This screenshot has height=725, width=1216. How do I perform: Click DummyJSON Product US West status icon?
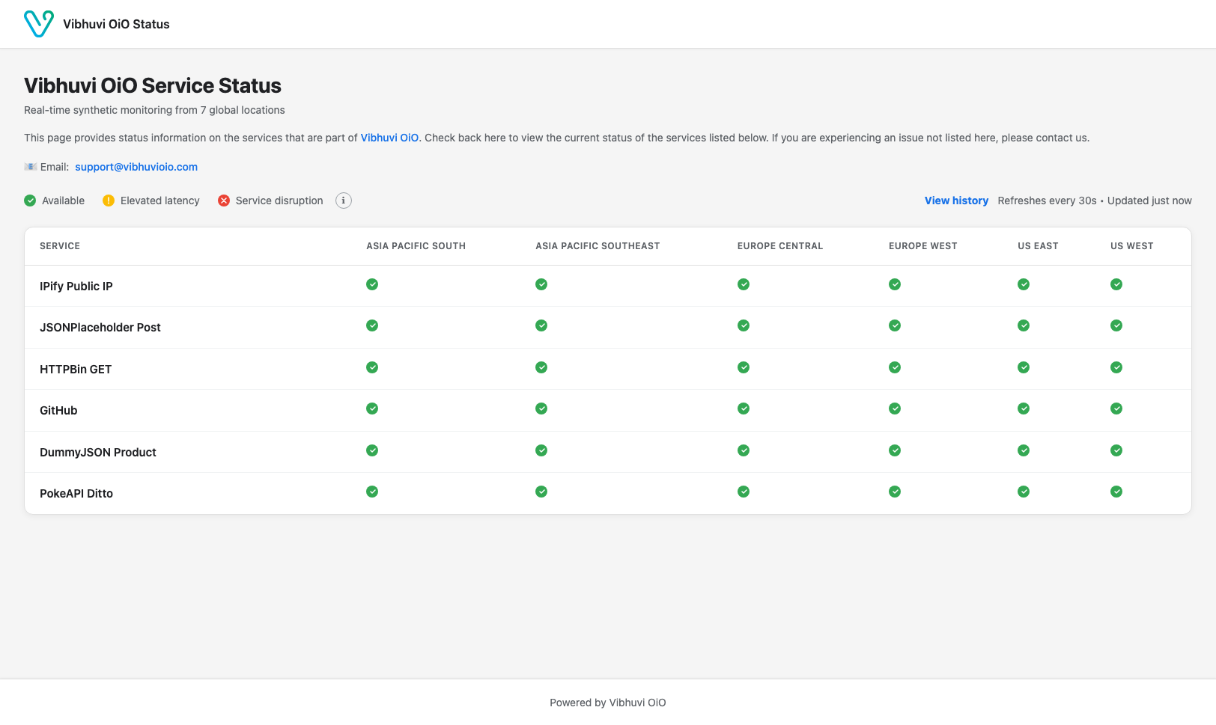(1116, 450)
